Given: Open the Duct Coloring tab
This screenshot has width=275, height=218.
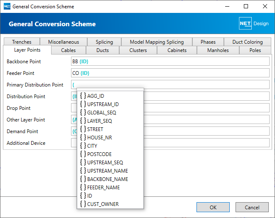Looking at the screenshot, I should tap(248, 42).
